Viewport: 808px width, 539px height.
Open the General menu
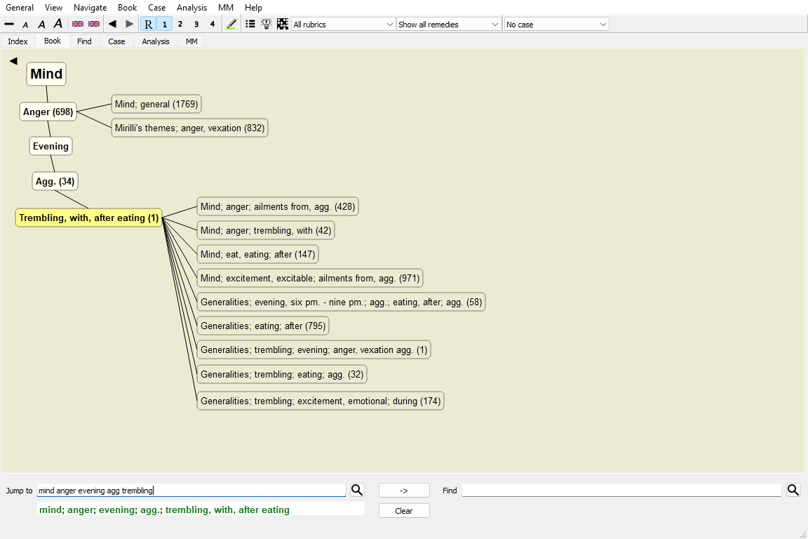pyautogui.click(x=20, y=7)
